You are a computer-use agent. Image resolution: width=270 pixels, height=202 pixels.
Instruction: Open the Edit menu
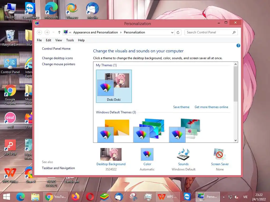click(49, 40)
